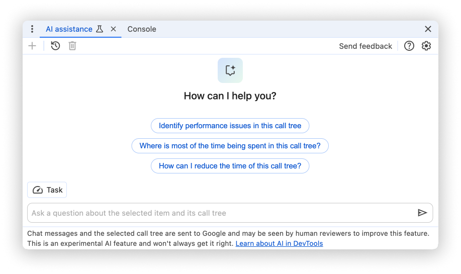Focus the ask a question input field

pos(221,213)
